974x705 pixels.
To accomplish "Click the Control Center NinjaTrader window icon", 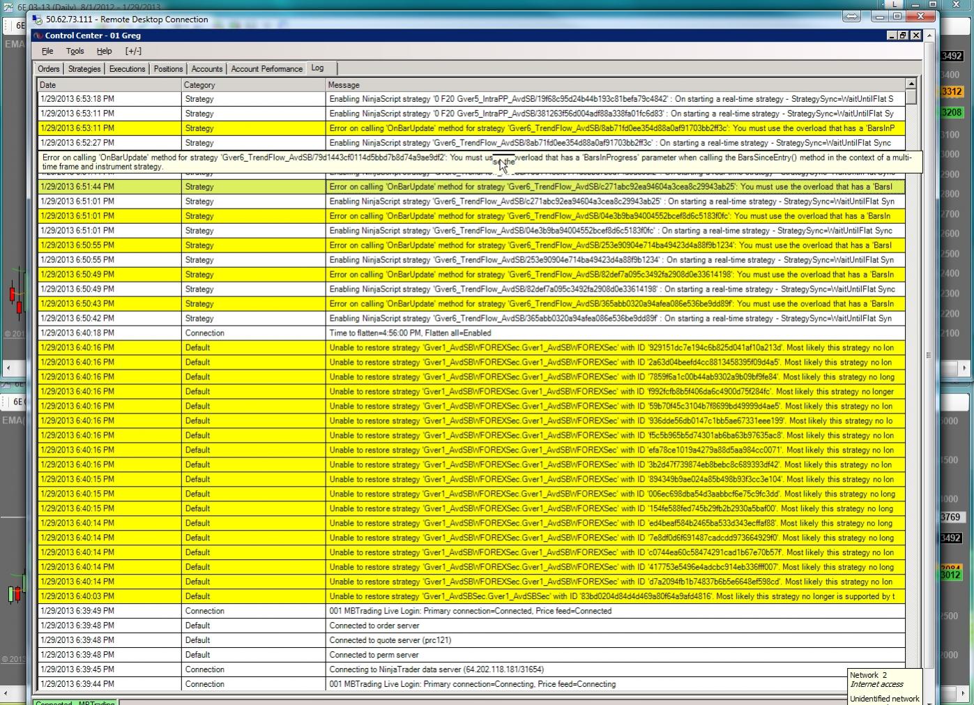I will click(x=39, y=36).
